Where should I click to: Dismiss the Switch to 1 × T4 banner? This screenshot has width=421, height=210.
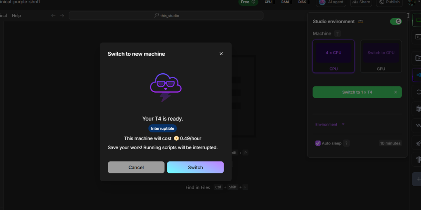(x=396, y=92)
